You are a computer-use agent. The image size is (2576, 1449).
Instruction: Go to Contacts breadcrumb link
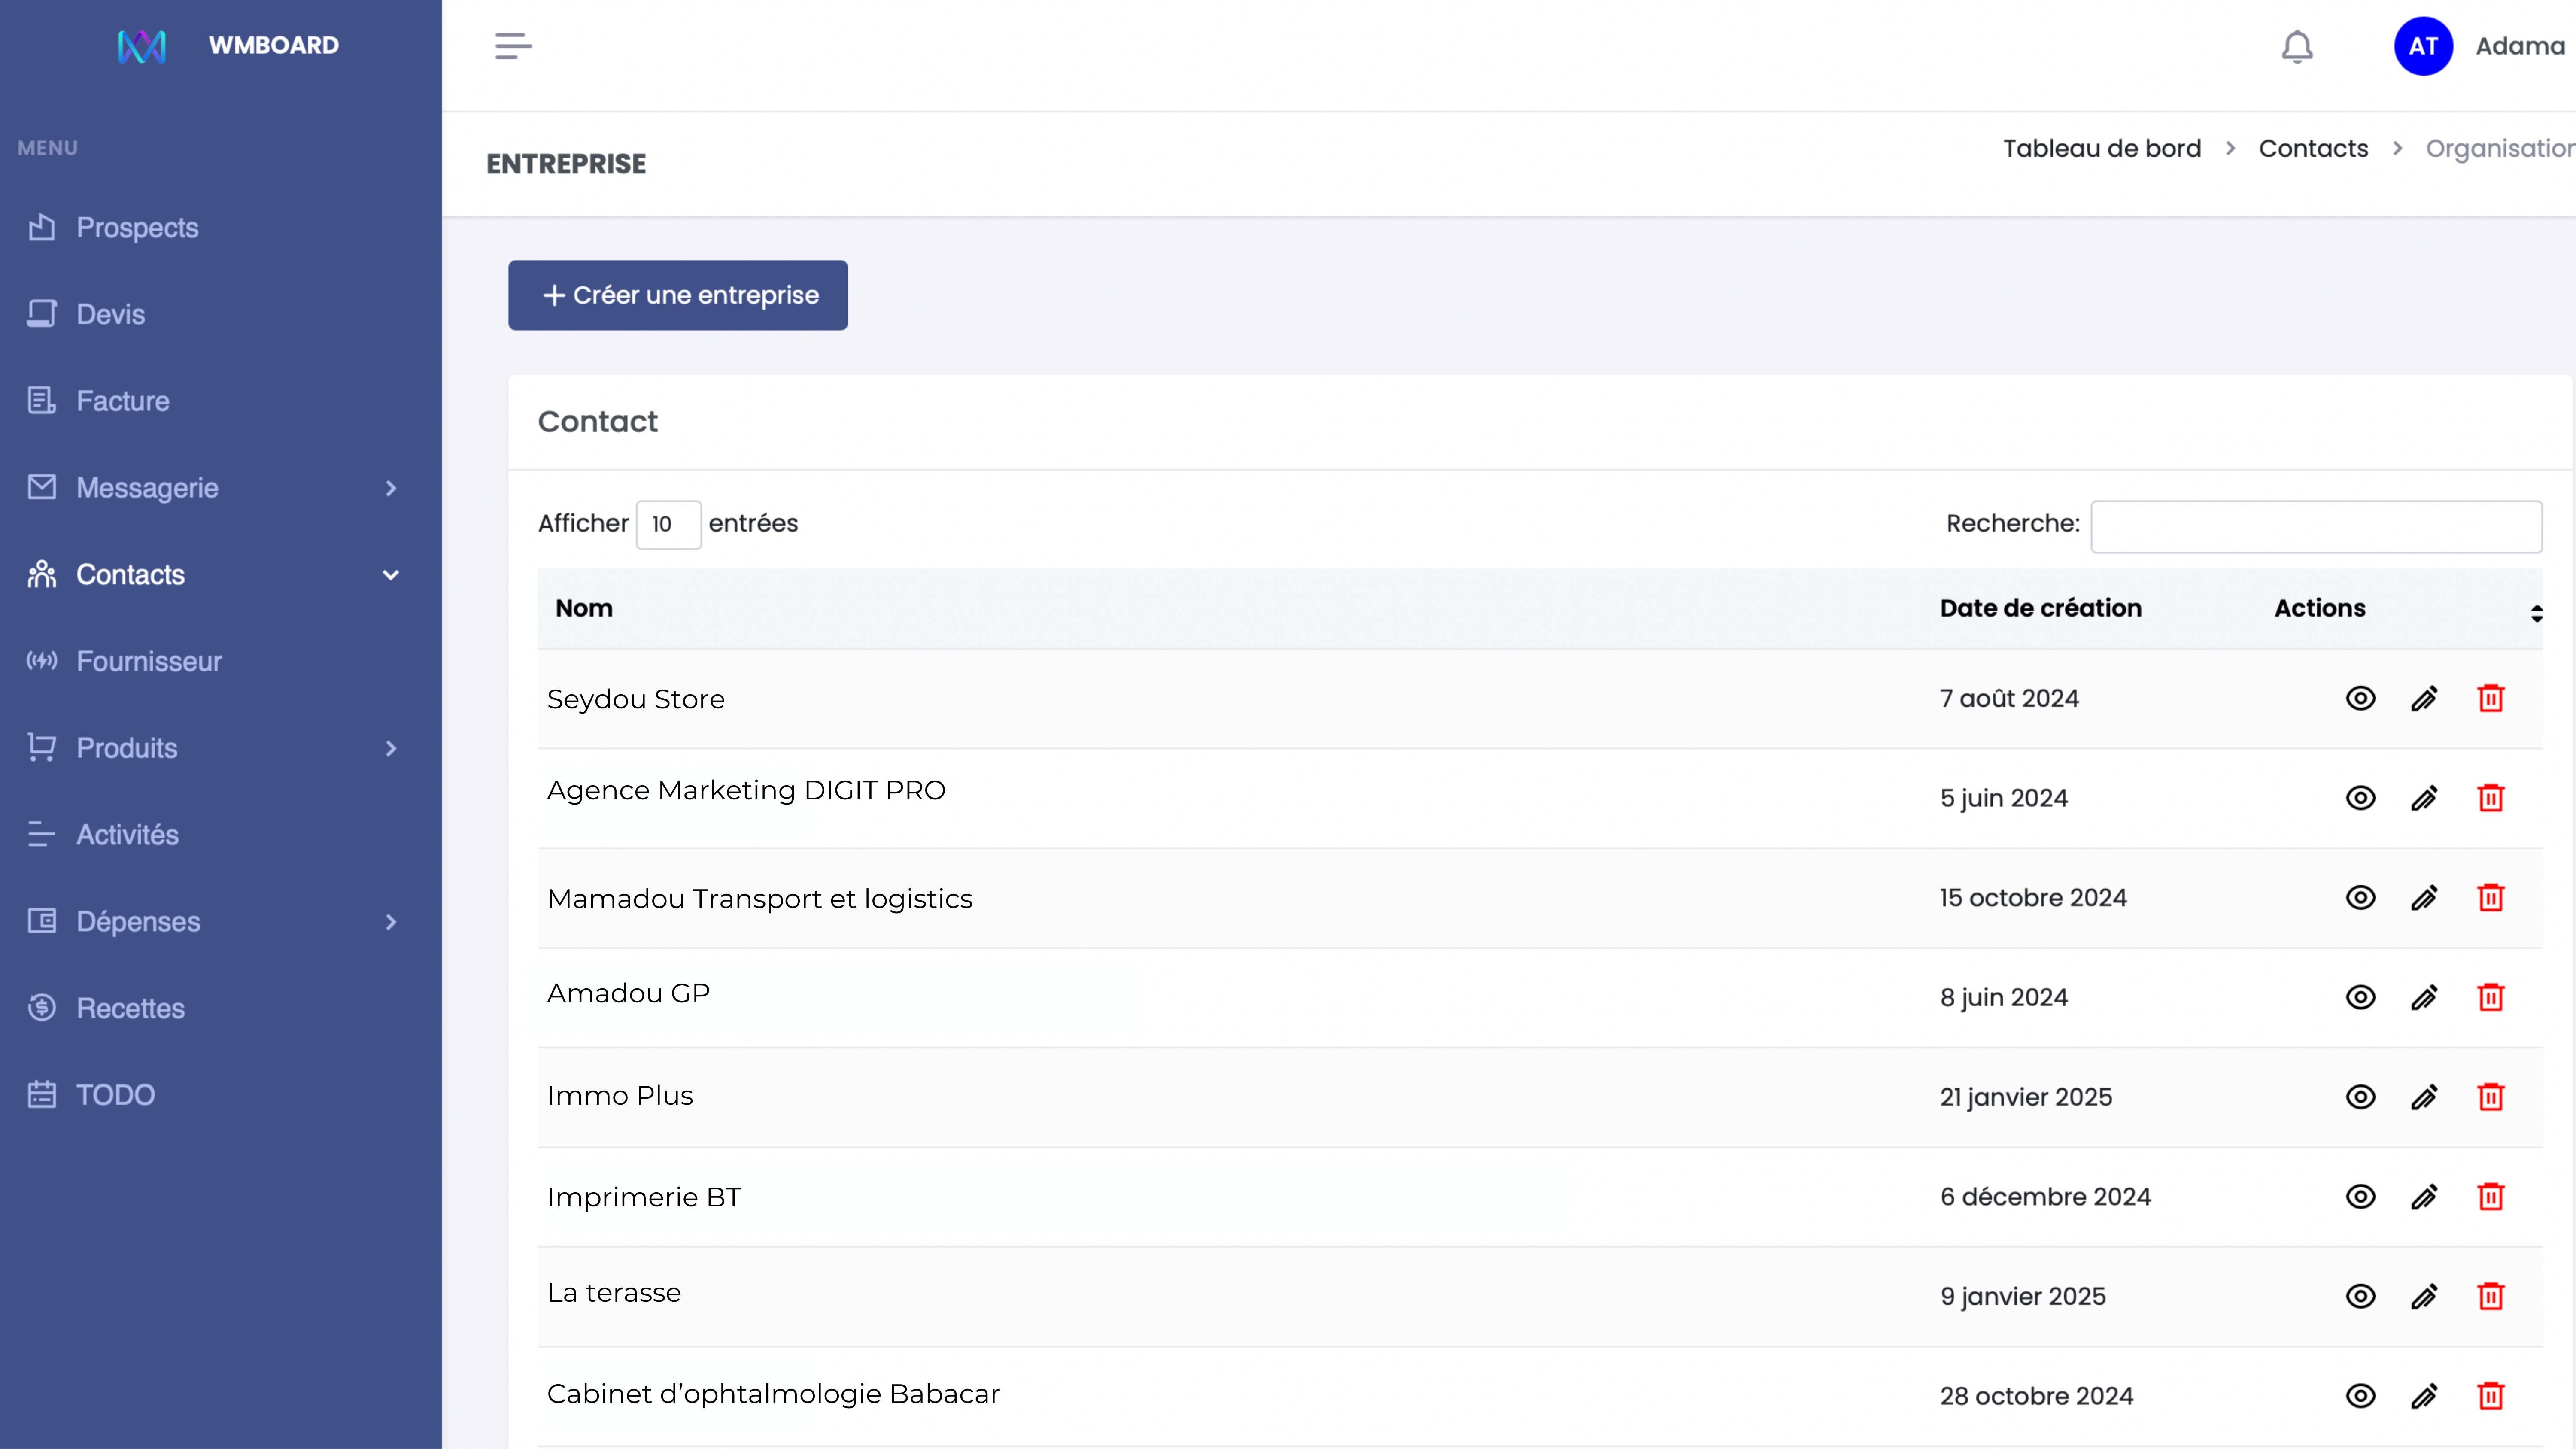pyautogui.click(x=2313, y=148)
